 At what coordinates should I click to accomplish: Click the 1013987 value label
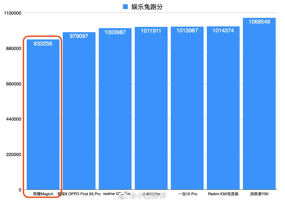187,30
